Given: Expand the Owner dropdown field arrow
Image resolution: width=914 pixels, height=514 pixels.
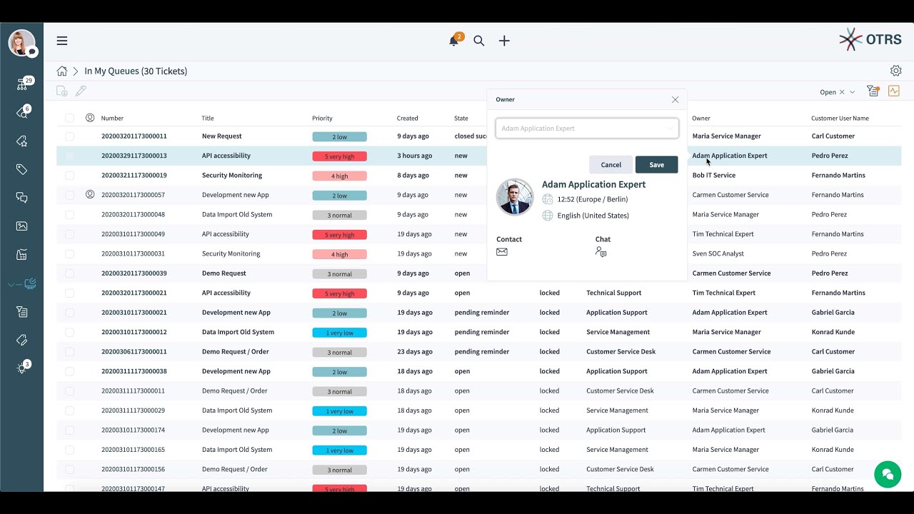Looking at the screenshot, I should coord(669,128).
